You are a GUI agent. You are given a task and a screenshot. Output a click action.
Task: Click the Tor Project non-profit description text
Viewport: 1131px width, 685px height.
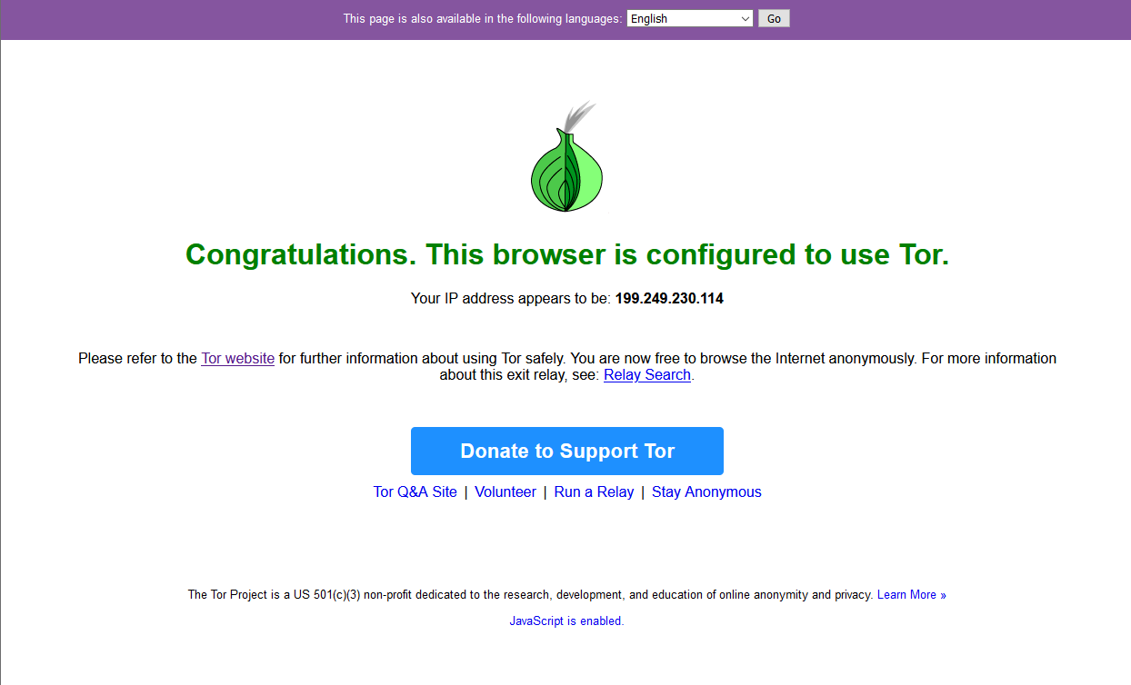tap(531, 595)
